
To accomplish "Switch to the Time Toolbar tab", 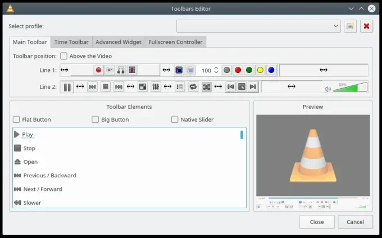I will 71,42.
